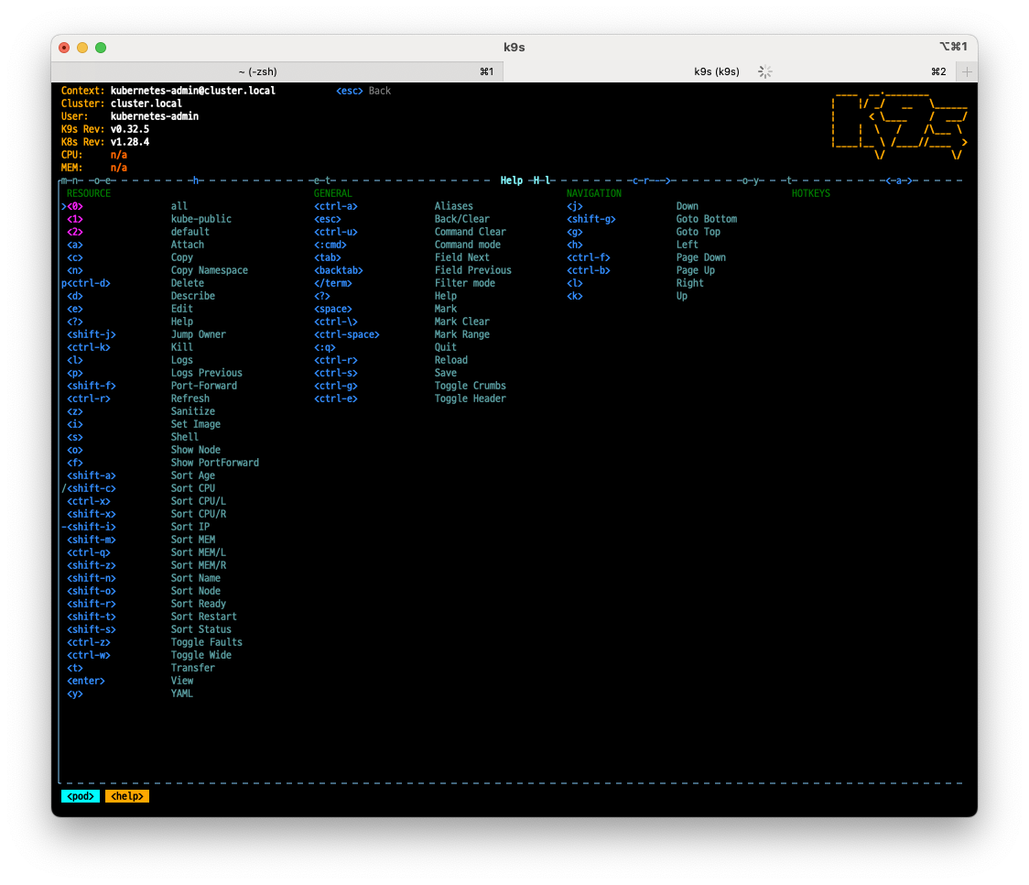
Task: Click the Command Clear entry
Action: (470, 232)
